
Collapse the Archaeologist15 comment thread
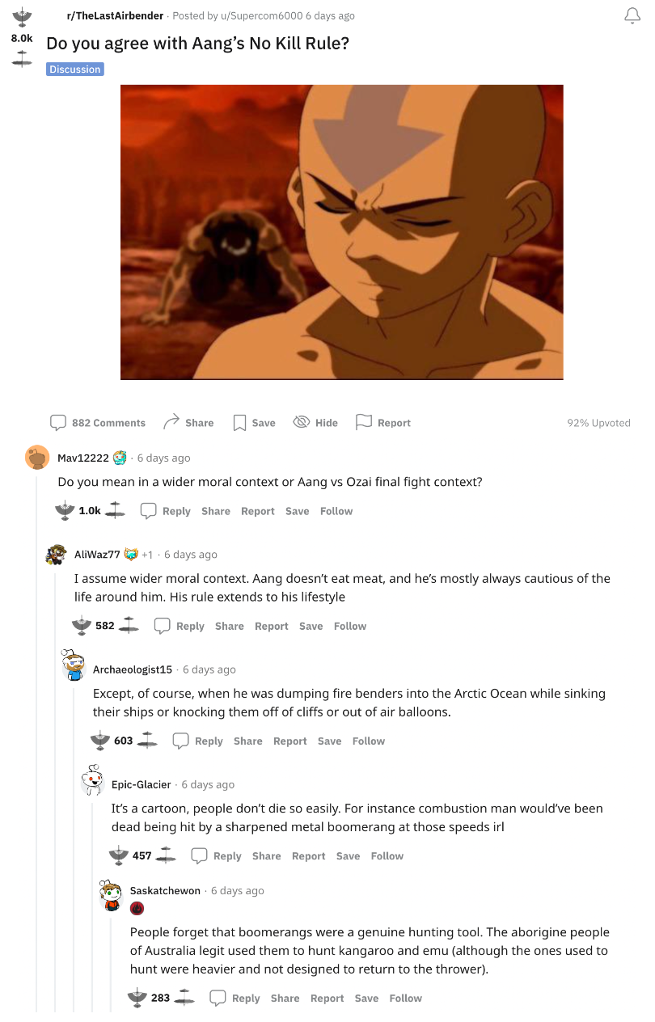click(73, 849)
